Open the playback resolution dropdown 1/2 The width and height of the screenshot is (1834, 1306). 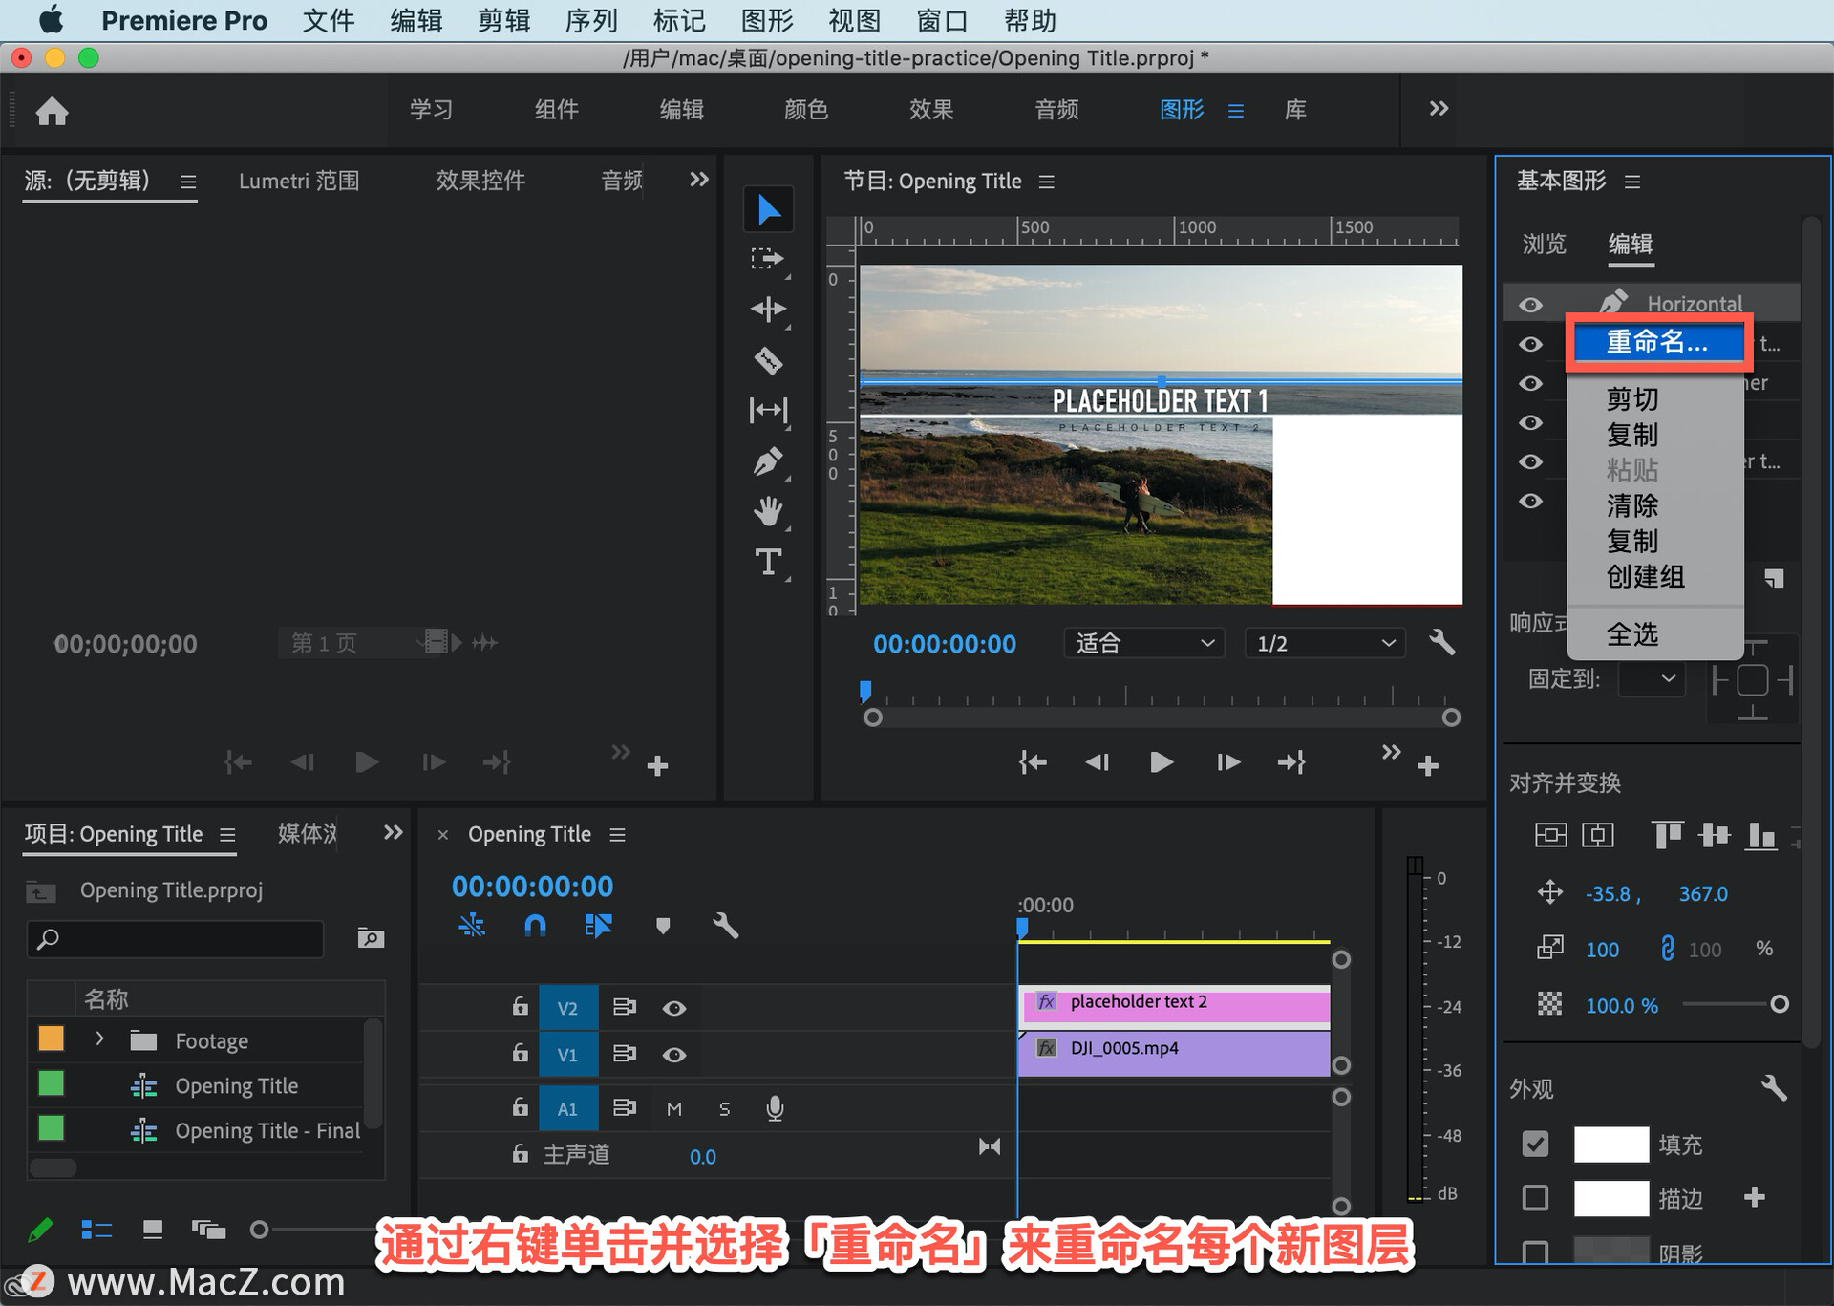[x=1325, y=643]
